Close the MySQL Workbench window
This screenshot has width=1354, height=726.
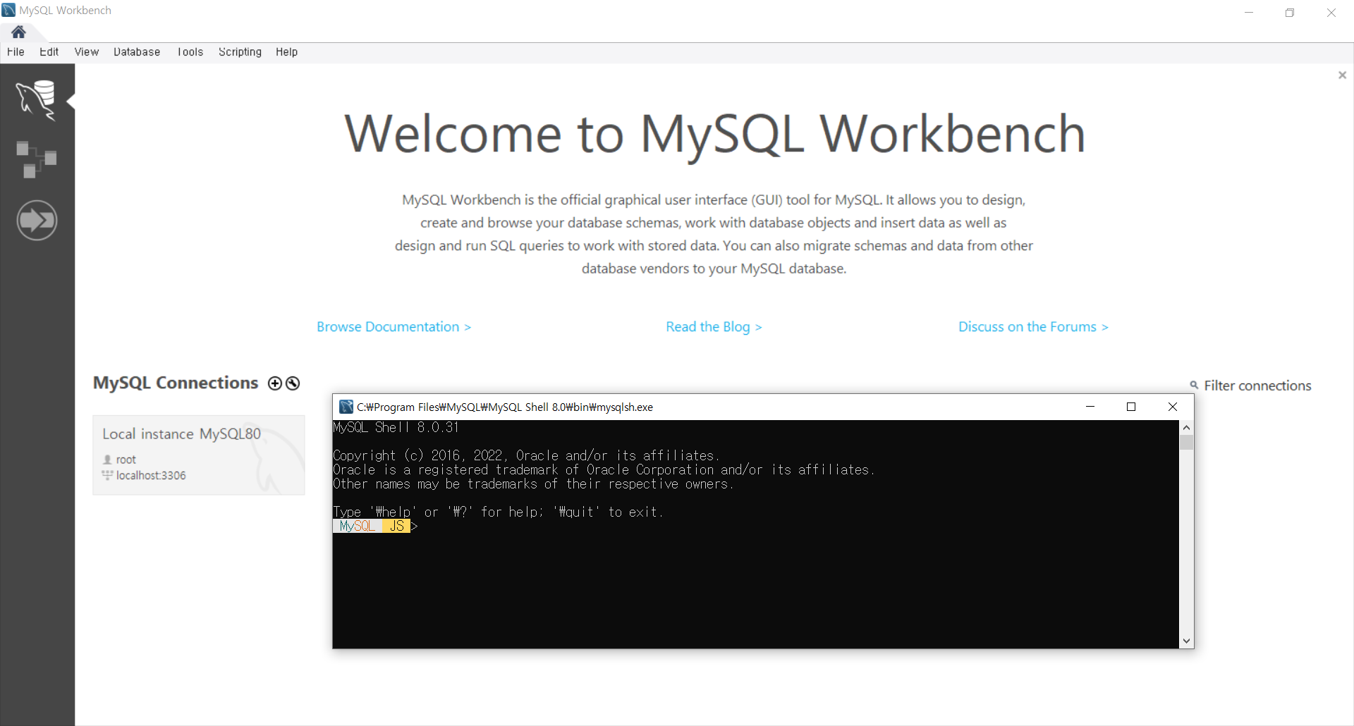click(x=1331, y=12)
